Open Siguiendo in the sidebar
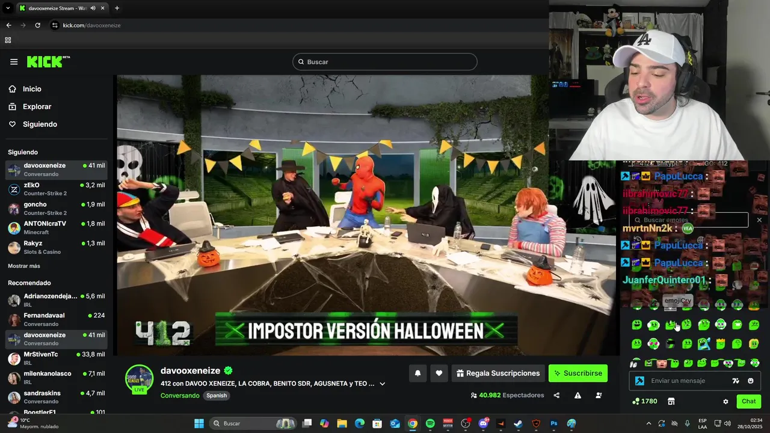The height and width of the screenshot is (433, 770). (40, 124)
